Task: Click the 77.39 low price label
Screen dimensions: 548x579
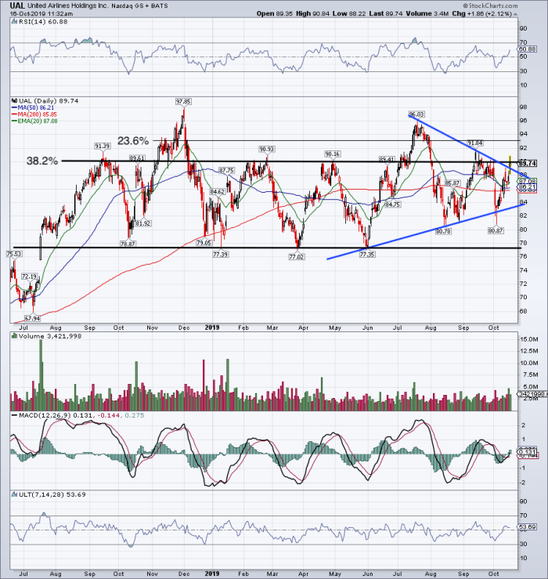Action: tap(220, 254)
